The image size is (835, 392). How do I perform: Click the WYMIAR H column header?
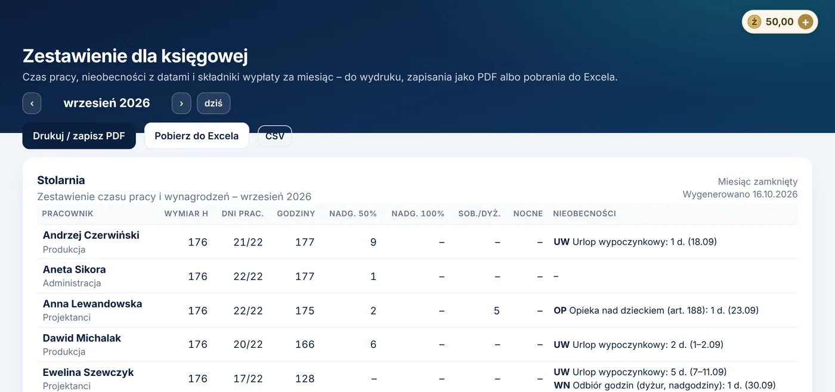click(185, 213)
